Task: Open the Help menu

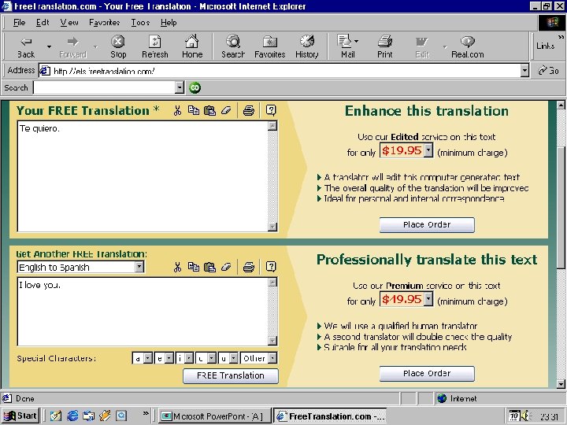Action: (169, 22)
